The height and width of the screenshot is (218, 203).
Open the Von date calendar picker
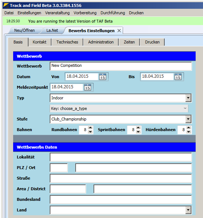103,77
